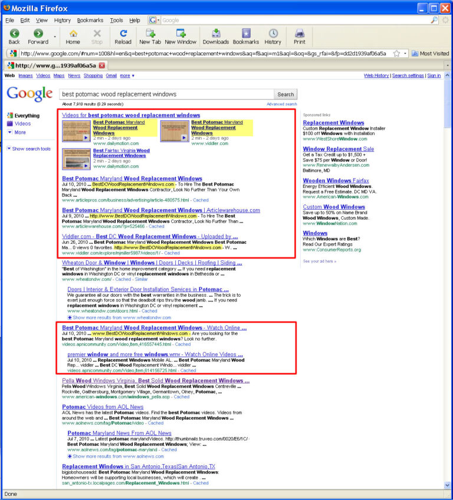The width and height of the screenshot is (453, 500).
Task: Open a New Tab from toolbar
Action: [150, 33]
